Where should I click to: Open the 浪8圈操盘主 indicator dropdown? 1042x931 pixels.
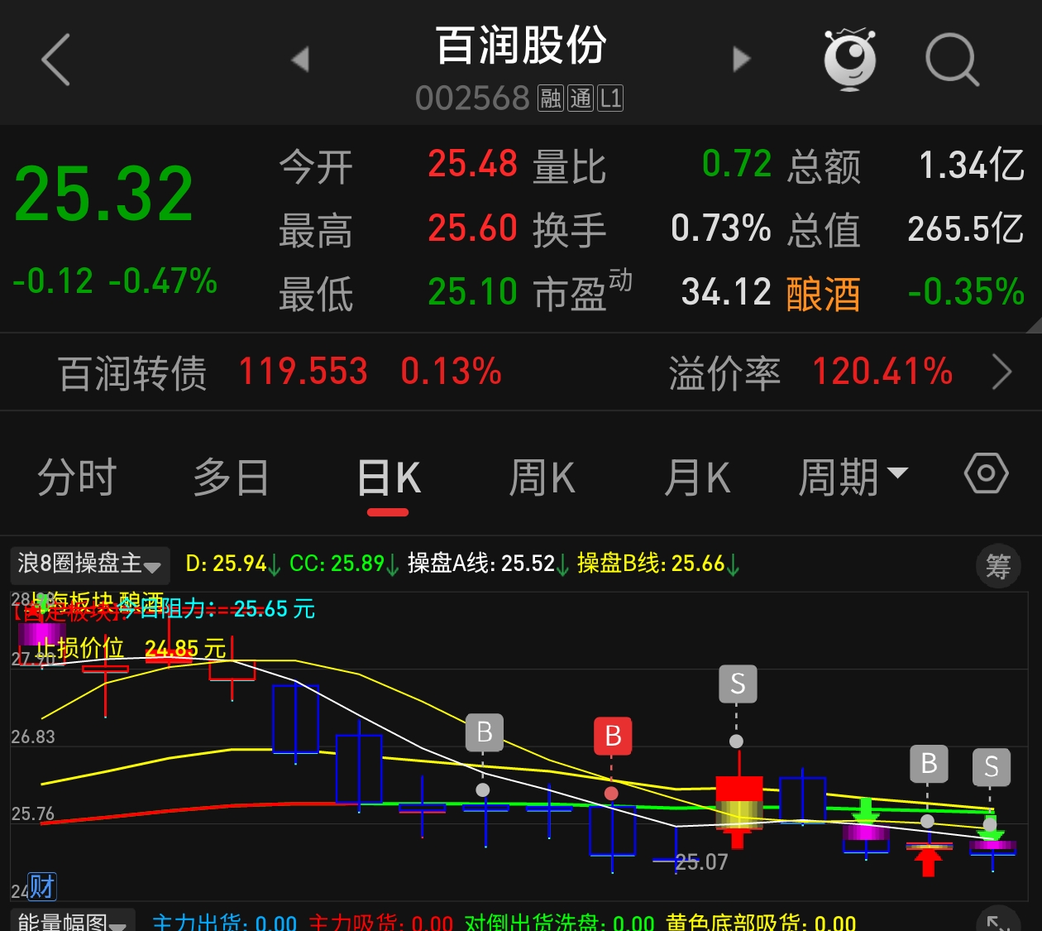pos(90,564)
